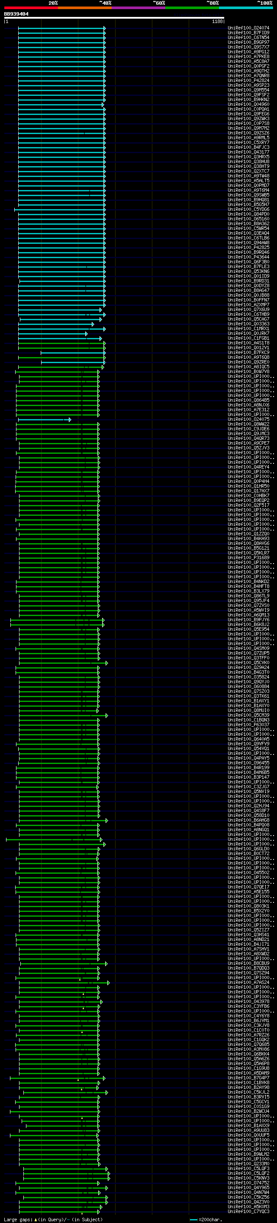The width and height of the screenshot is (277, 1223).
Task: Select the UniRef100_Q7Q685 label
Action: click(248, 1045)
